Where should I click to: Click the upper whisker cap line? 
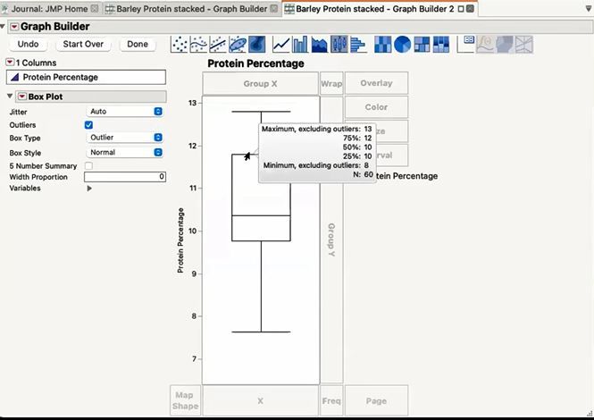[x=261, y=112]
